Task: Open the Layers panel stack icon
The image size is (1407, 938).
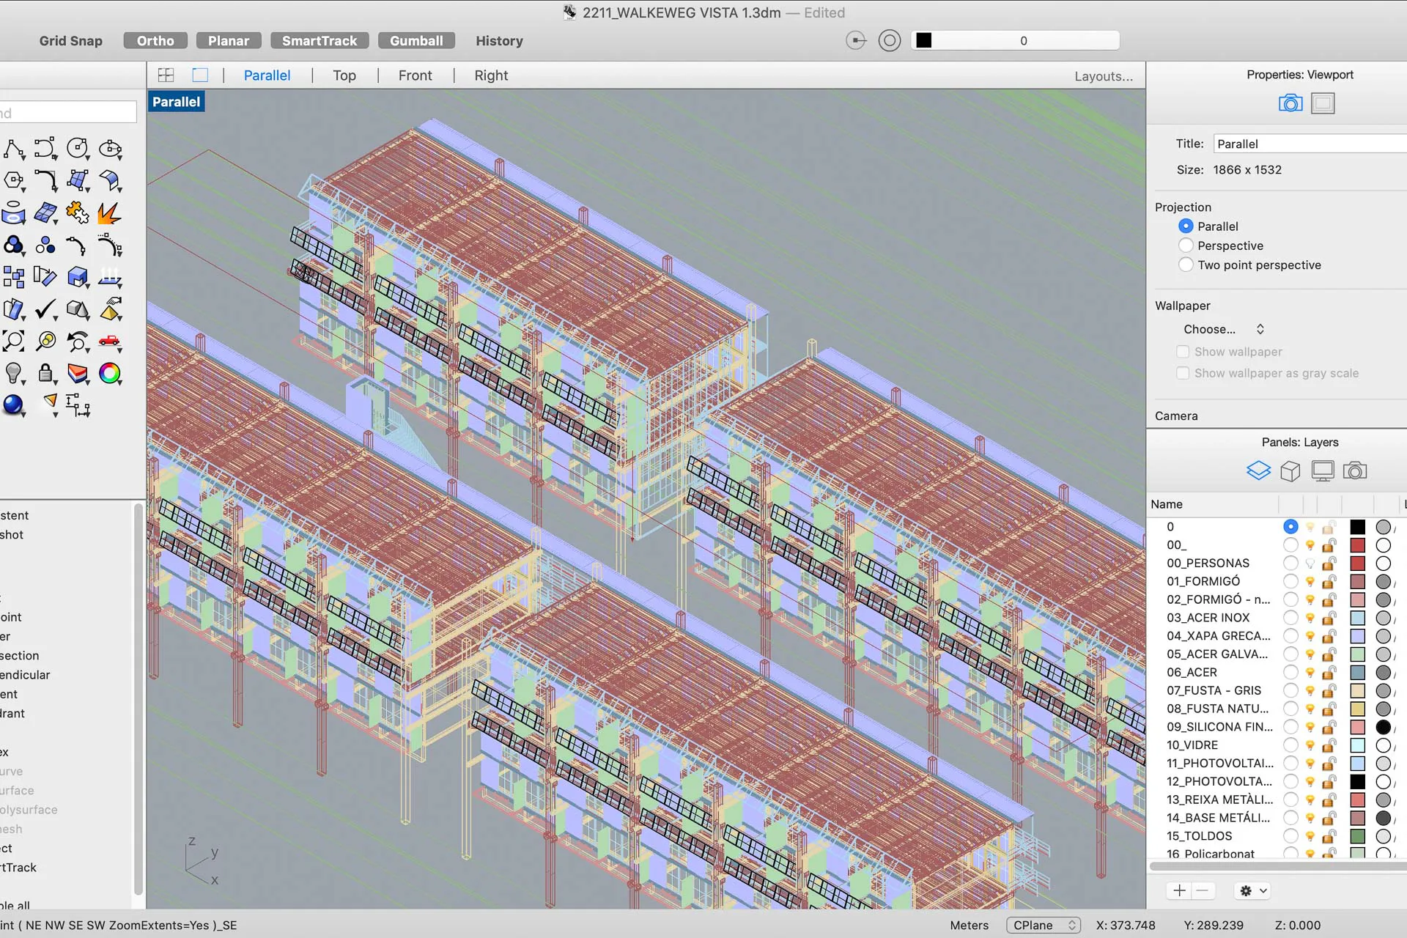Action: click(x=1258, y=470)
